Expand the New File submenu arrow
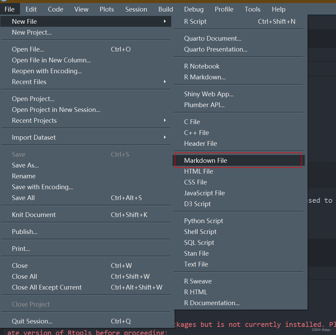The width and height of the screenshot is (336, 335). point(164,21)
